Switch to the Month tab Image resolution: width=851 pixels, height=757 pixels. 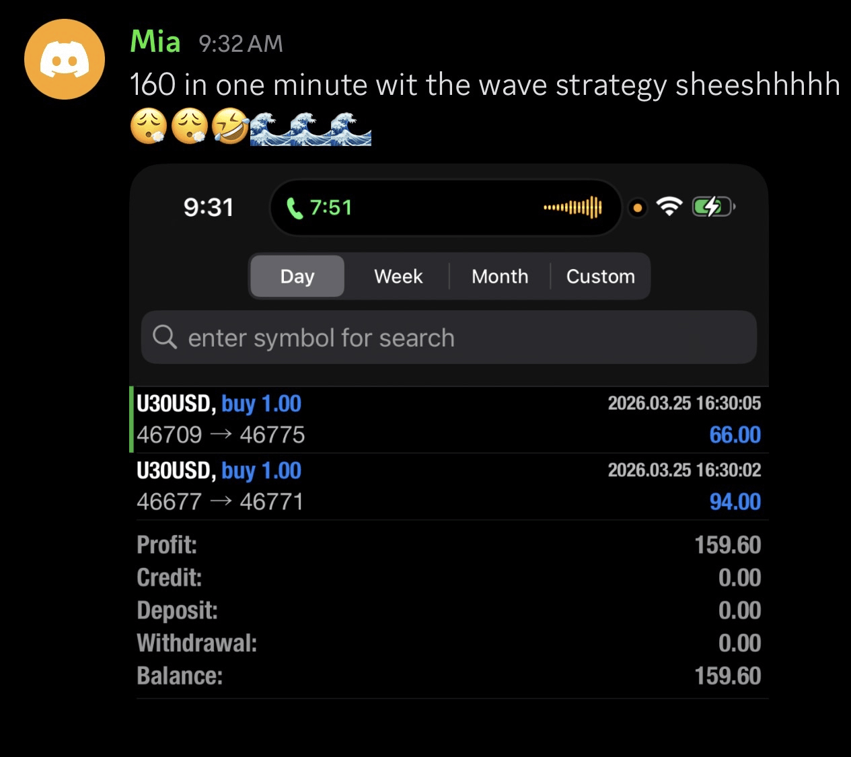[500, 277]
